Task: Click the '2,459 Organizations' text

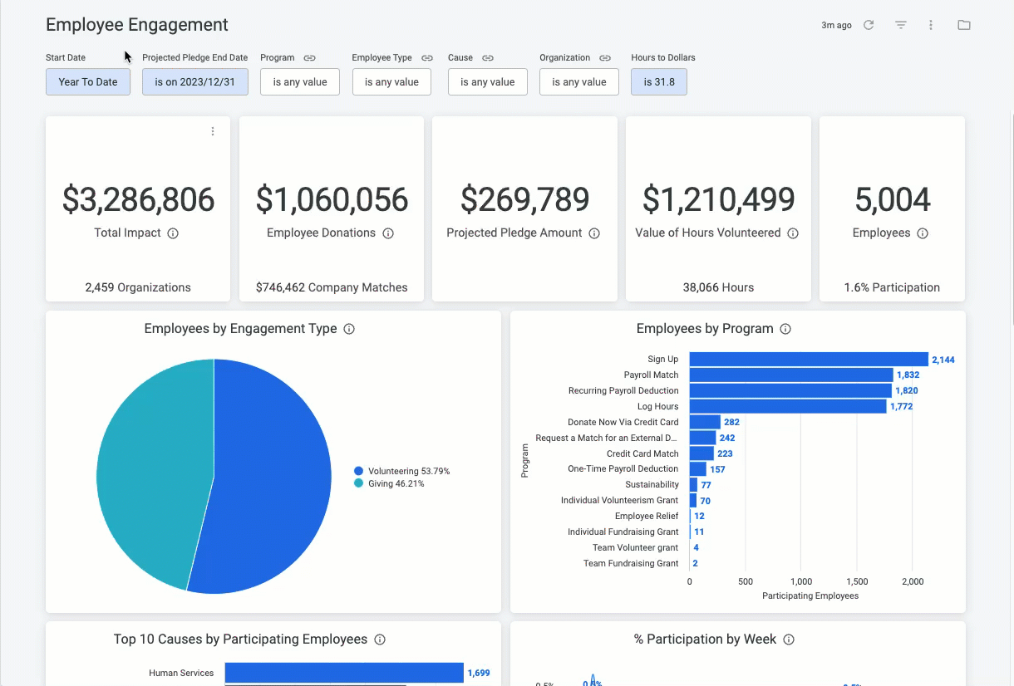Action: [x=138, y=287]
